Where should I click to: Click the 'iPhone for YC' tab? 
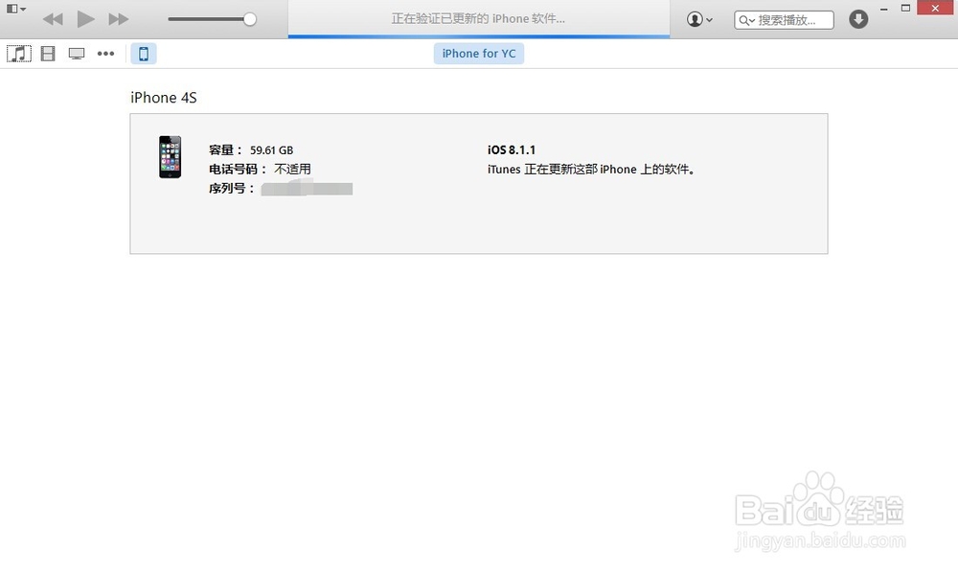click(x=479, y=54)
